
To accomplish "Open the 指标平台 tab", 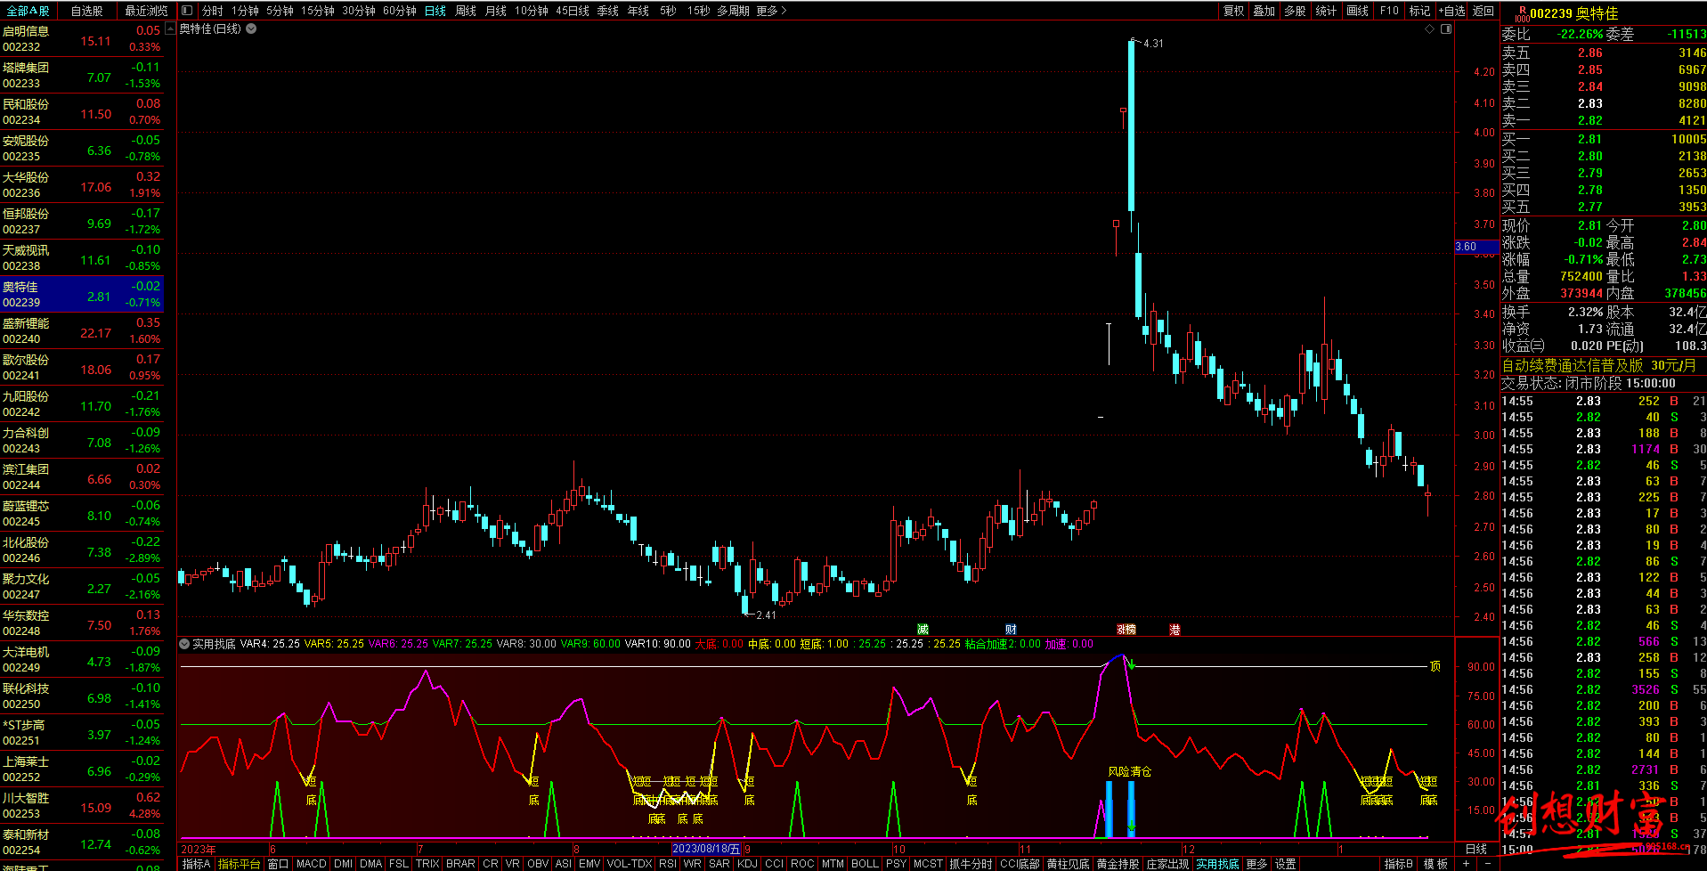I will (x=239, y=864).
